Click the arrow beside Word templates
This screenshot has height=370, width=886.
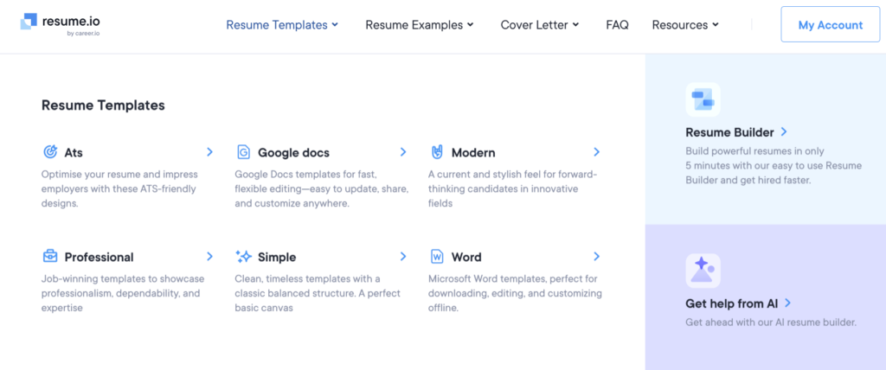[x=596, y=257]
